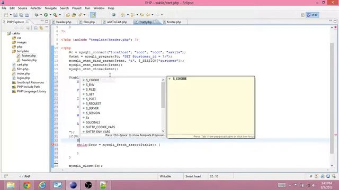
Task: Open Chrome from the Windows taskbar
Action: pos(26,185)
